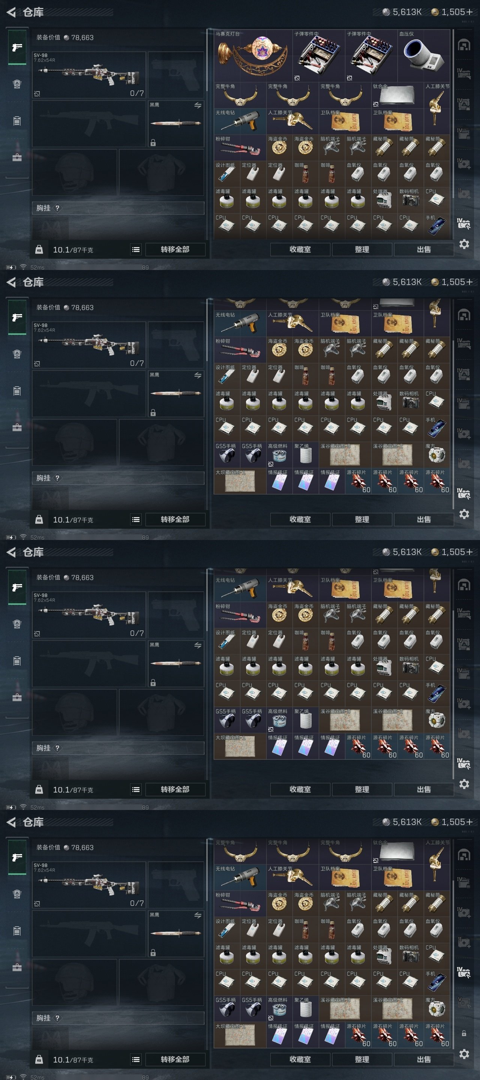The height and width of the screenshot is (1080, 480).
Task: Select the 马赛克灯台 lamp item
Action: click(253, 55)
